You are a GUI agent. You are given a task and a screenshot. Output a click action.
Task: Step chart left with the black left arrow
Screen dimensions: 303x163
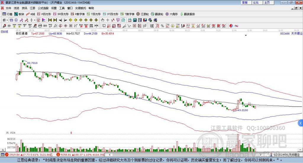click(x=60, y=20)
